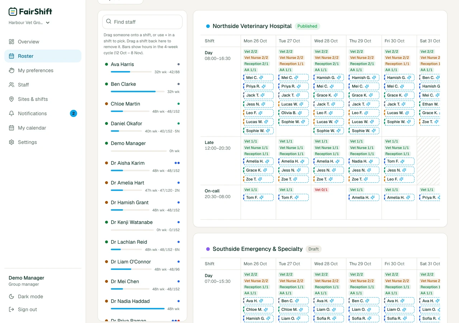
Task: Click Sign out
Action: (x=43, y=309)
